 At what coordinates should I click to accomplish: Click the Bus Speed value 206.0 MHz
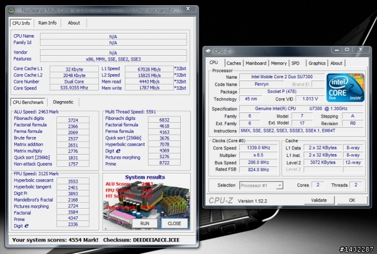click(259, 162)
